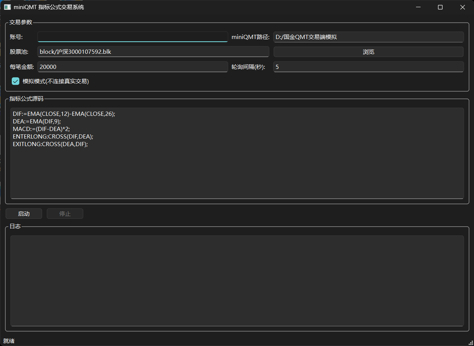This screenshot has height=346, width=474.
Task: Click the MACD:=(DIF-DEA)*2 formula line
Action: pos(41,129)
